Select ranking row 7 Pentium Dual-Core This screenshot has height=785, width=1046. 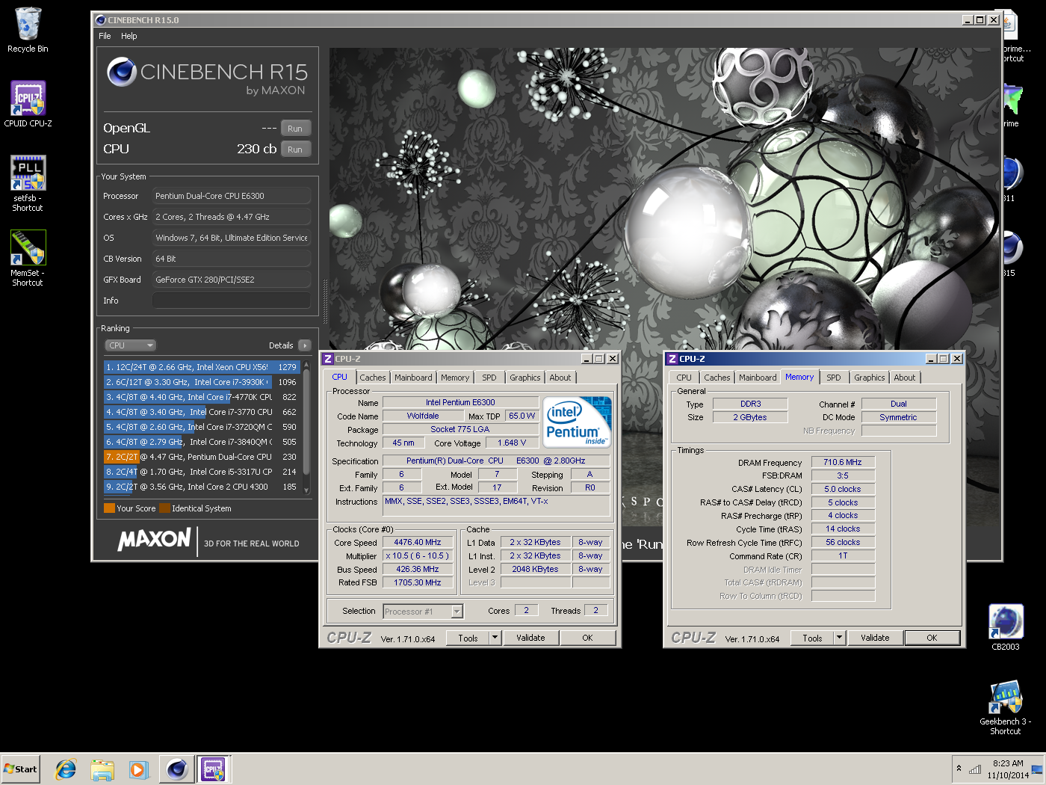click(x=202, y=457)
